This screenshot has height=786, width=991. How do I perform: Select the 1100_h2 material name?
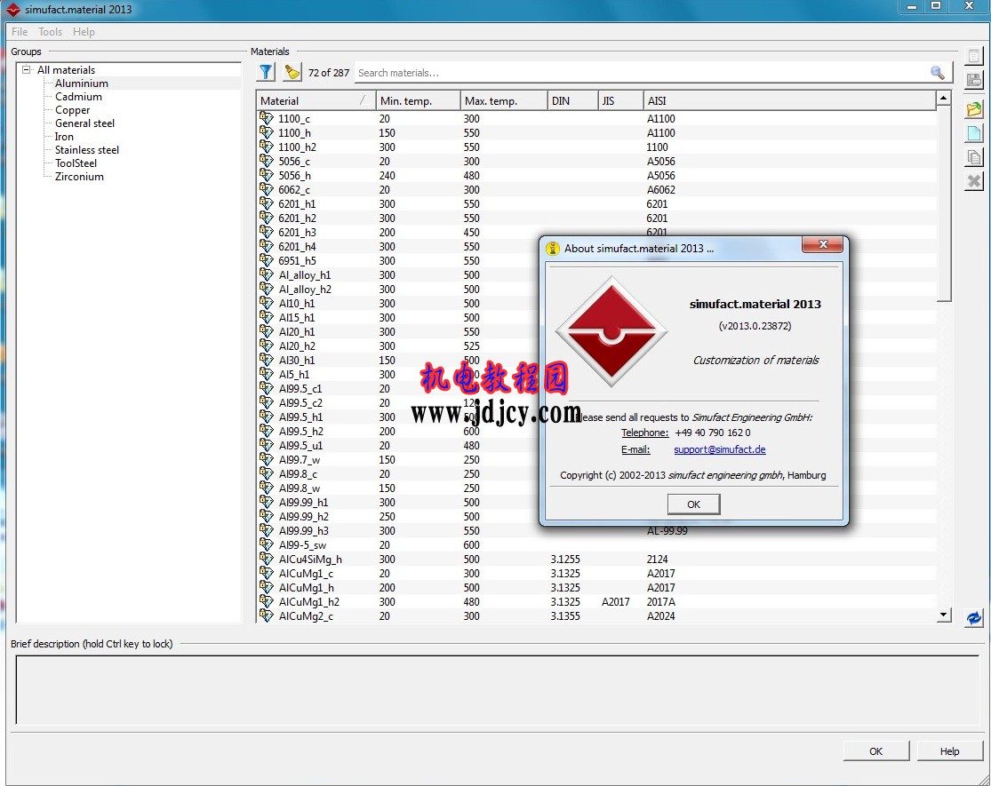coord(297,147)
